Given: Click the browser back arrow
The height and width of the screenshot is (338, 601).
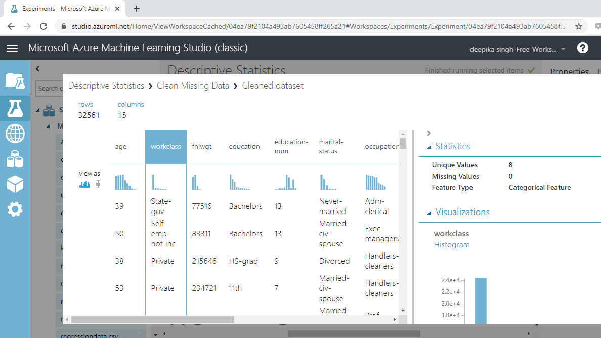Looking at the screenshot, I should [11, 26].
